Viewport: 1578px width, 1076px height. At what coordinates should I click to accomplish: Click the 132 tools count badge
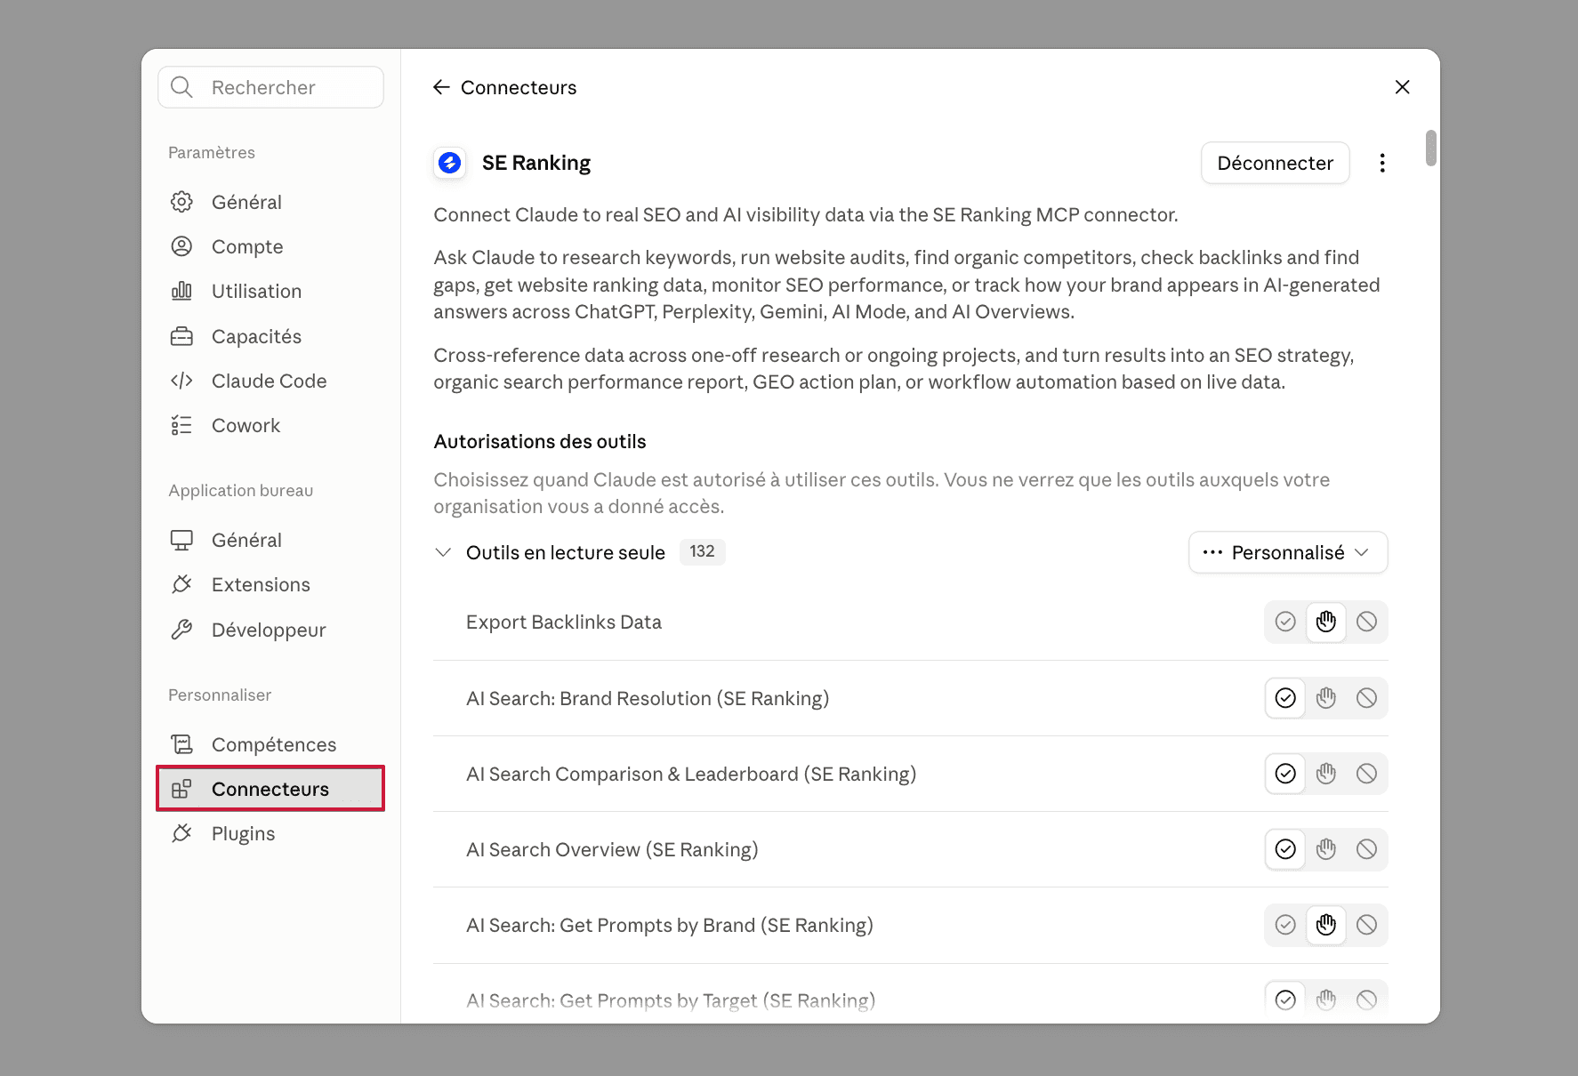click(x=702, y=551)
